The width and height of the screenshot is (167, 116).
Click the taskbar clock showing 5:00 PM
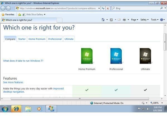click(x=158, y=109)
